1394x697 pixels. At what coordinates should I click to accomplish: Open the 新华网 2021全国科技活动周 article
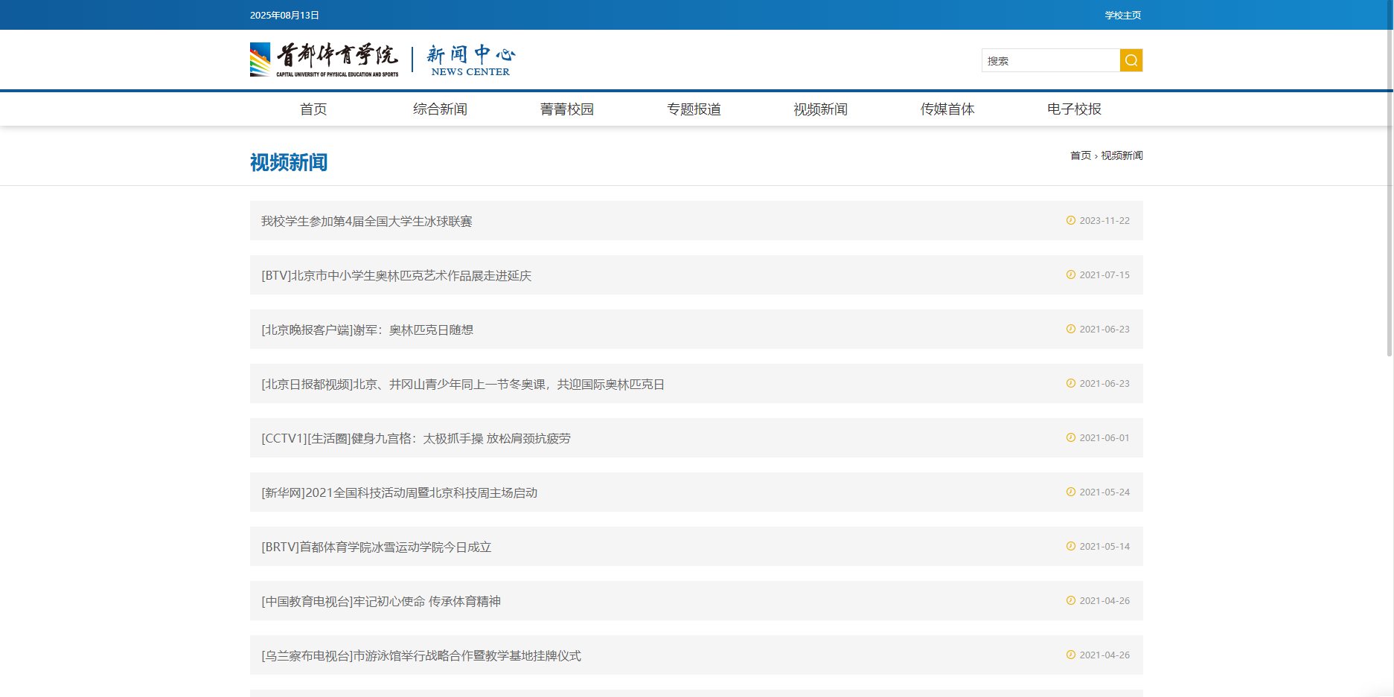point(400,492)
